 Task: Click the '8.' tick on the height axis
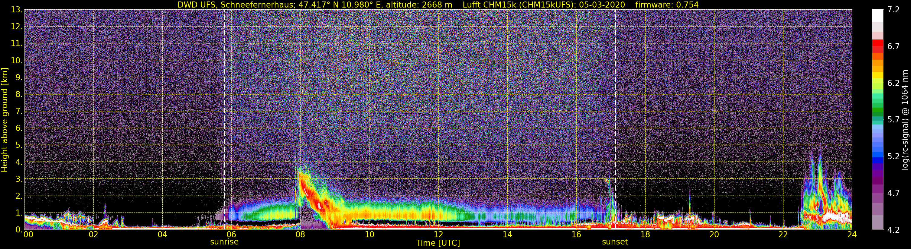pos(19,94)
